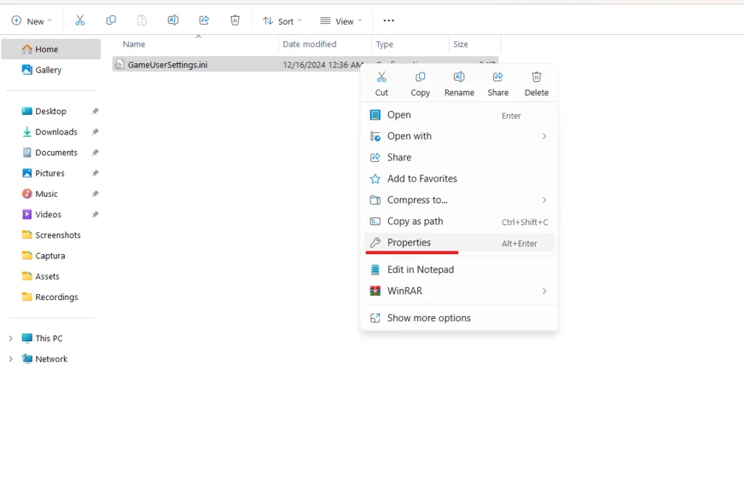Sort by the Size column header

(x=474, y=44)
